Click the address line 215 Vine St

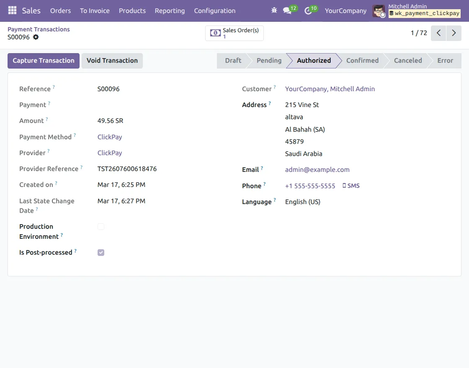[x=302, y=105]
